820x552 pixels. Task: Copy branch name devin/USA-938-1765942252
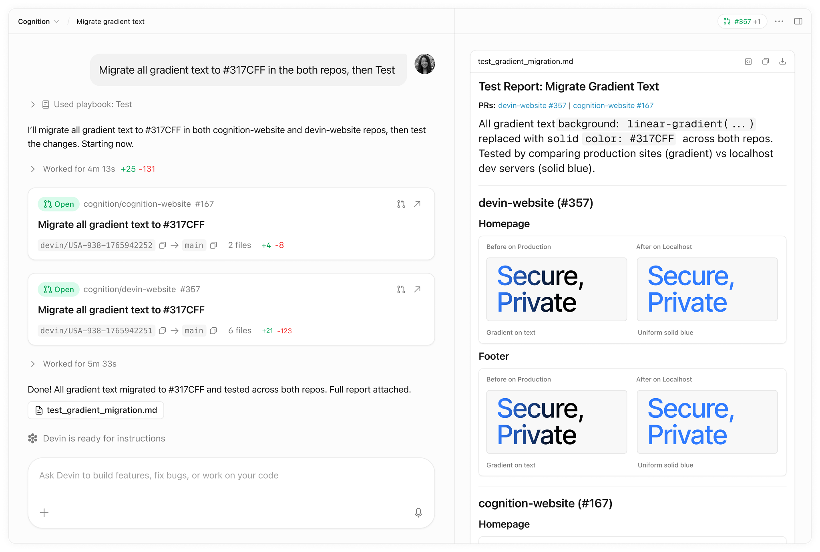pyautogui.click(x=163, y=246)
